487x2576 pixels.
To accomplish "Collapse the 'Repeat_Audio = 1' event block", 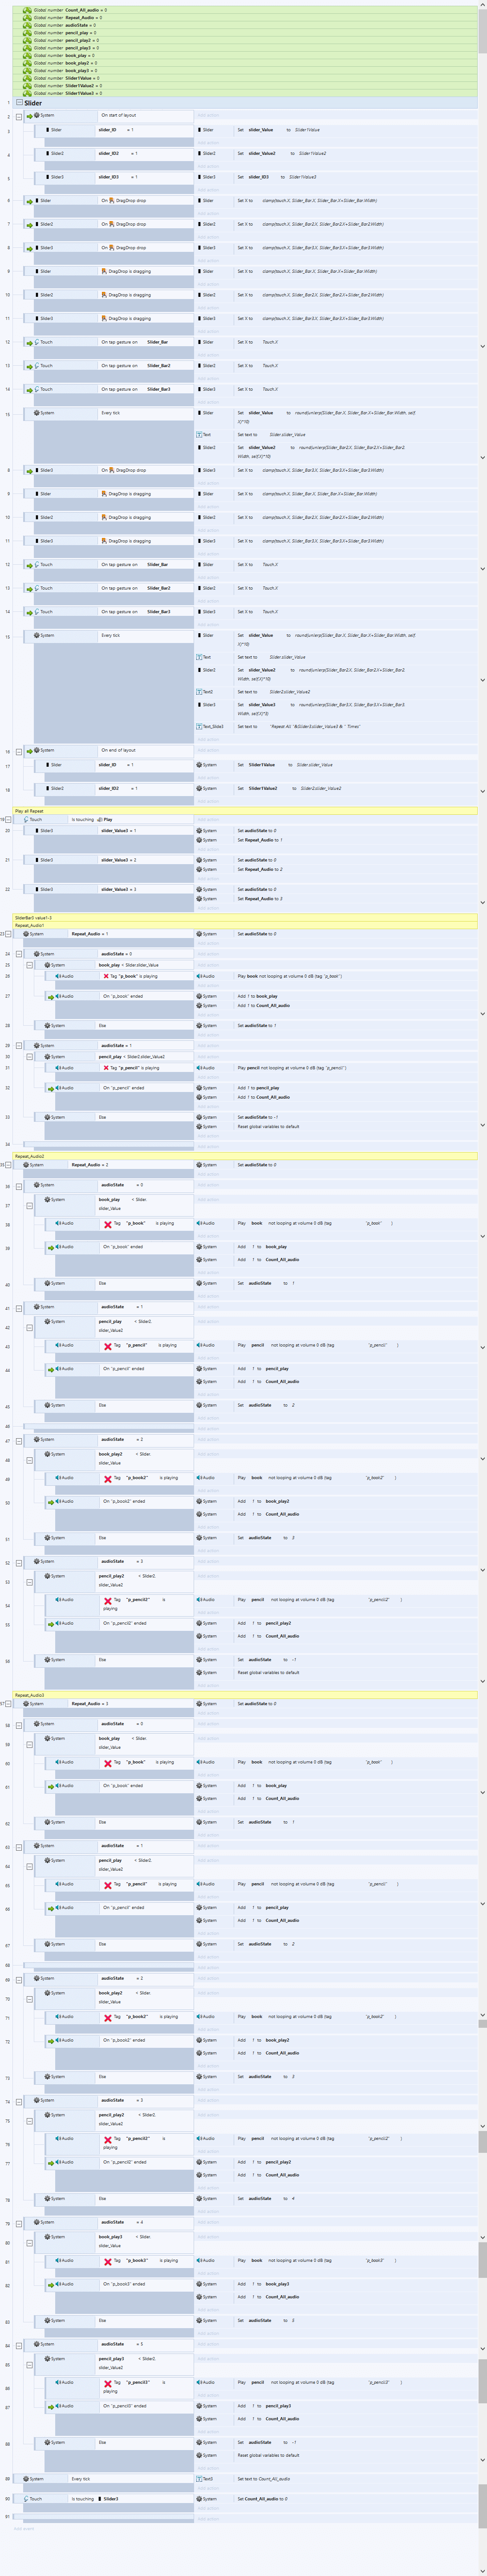I will (9, 934).
